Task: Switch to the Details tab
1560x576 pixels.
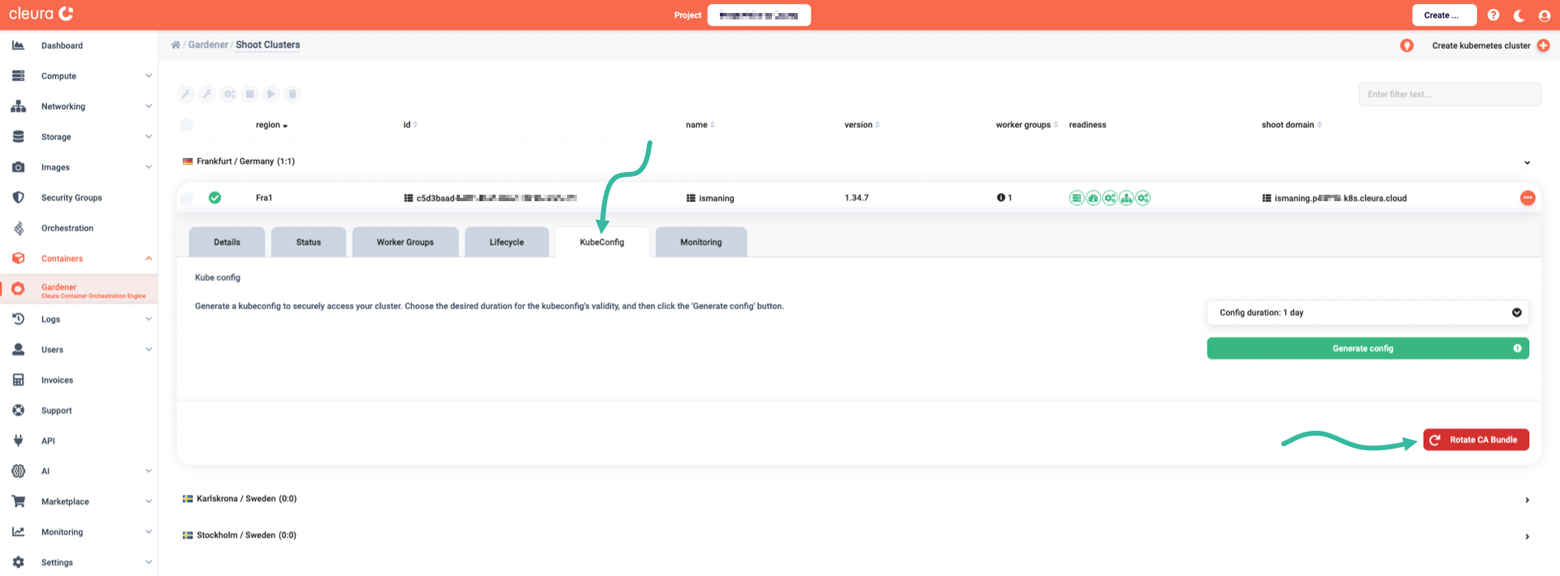Action: pos(227,242)
